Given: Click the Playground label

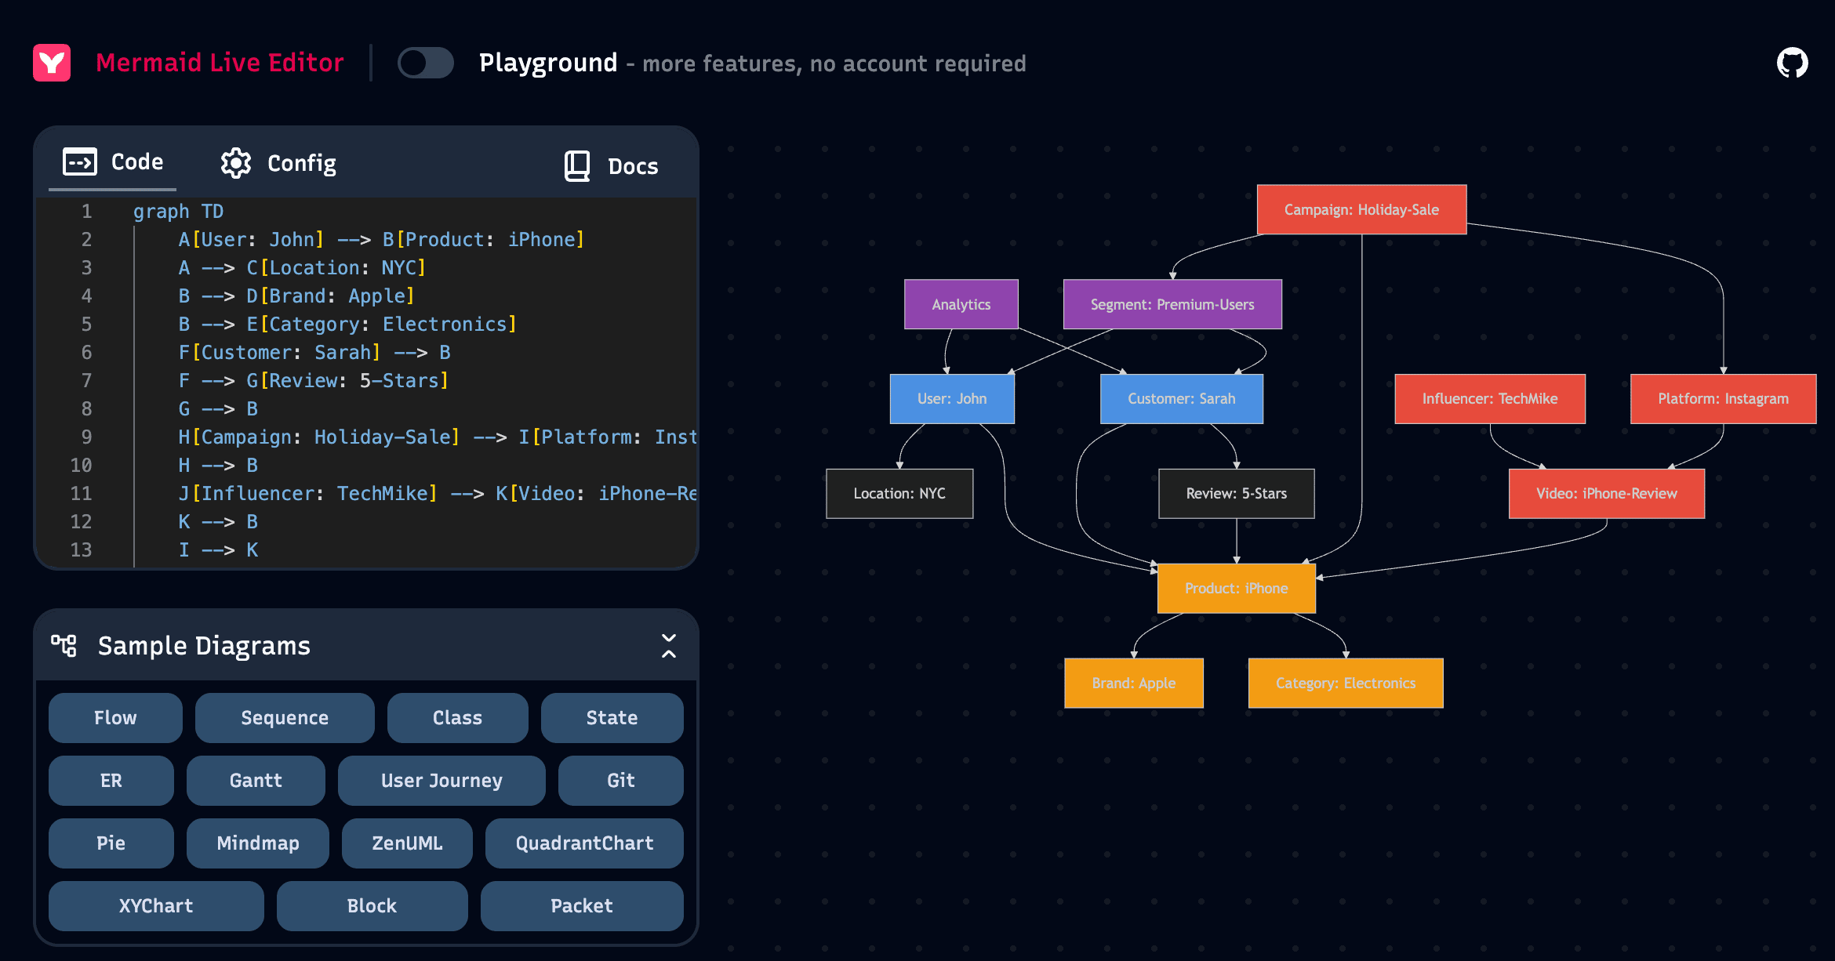Looking at the screenshot, I should coord(548,63).
